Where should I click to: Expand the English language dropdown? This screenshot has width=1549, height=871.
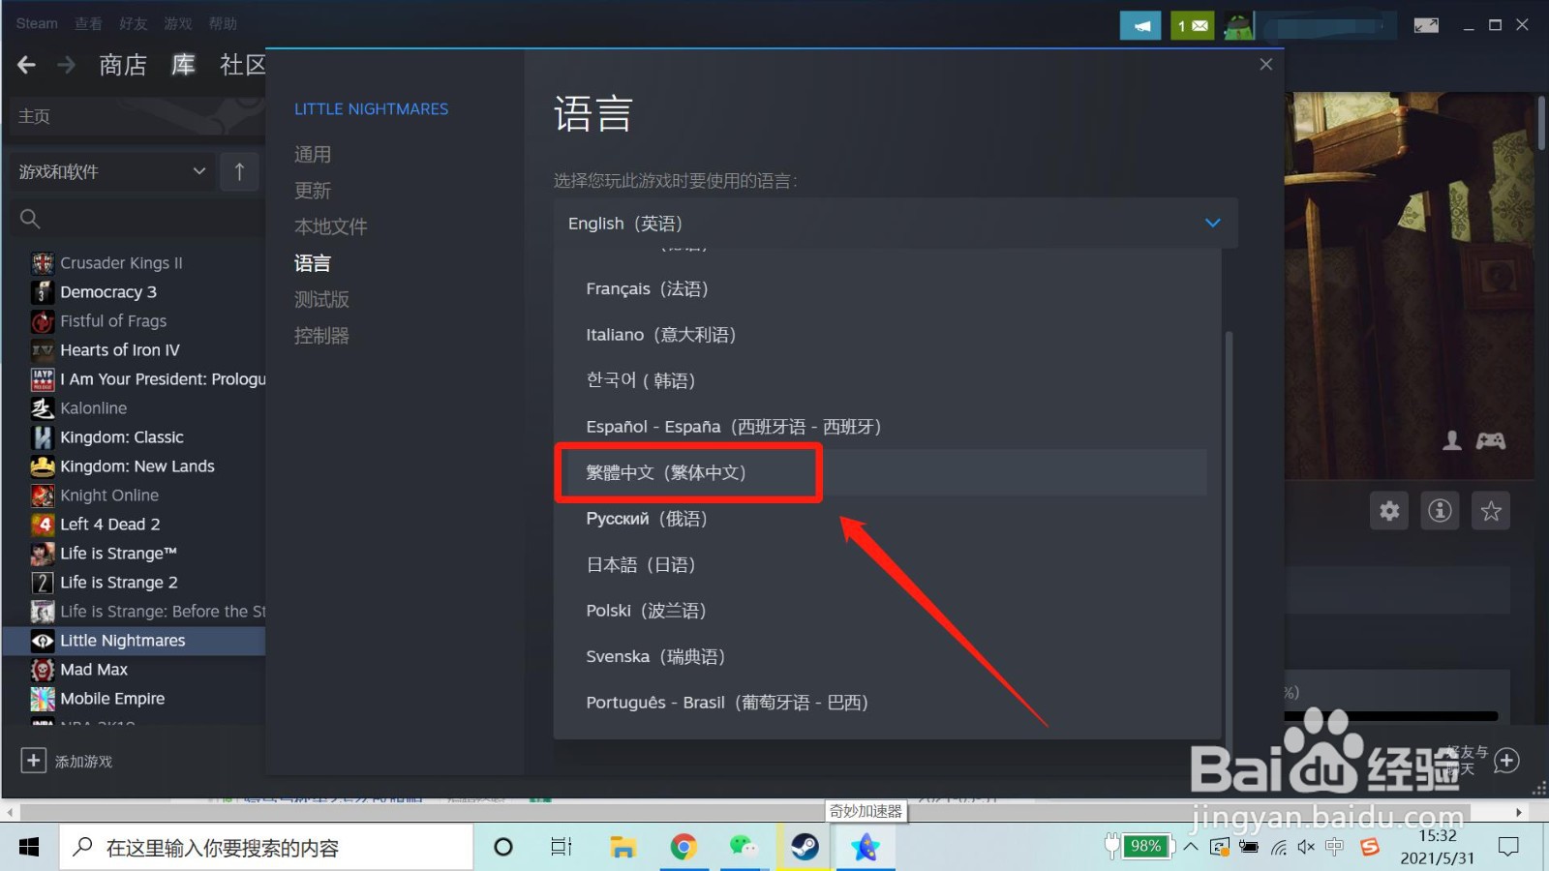click(x=896, y=224)
